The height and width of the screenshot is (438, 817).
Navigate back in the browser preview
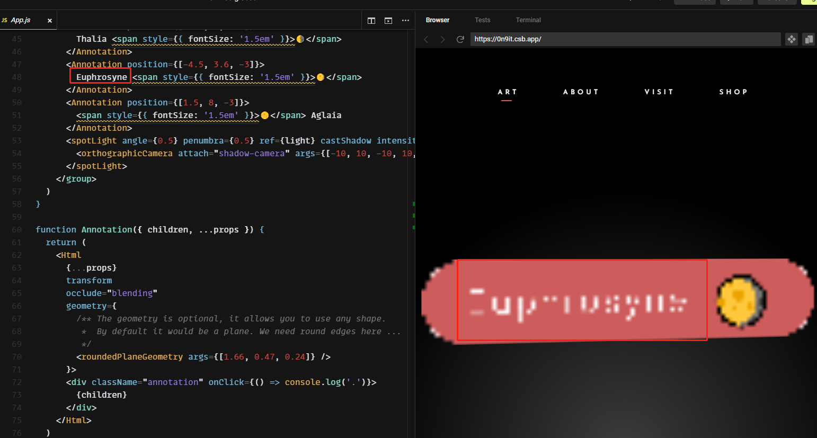pyautogui.click(x=426, y=39)
